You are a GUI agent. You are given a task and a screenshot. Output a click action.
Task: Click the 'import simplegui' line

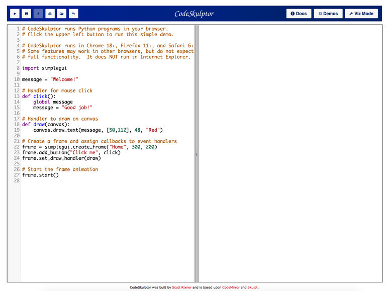click(44, 68)
